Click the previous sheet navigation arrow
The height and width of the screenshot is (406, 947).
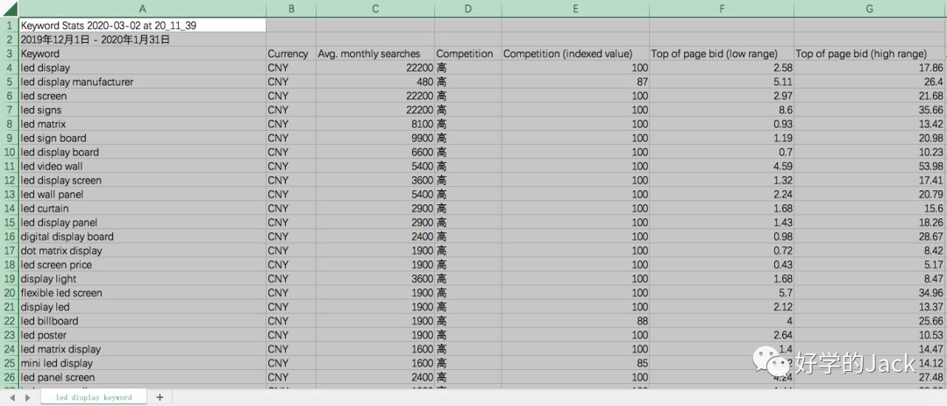click(11, 397)
